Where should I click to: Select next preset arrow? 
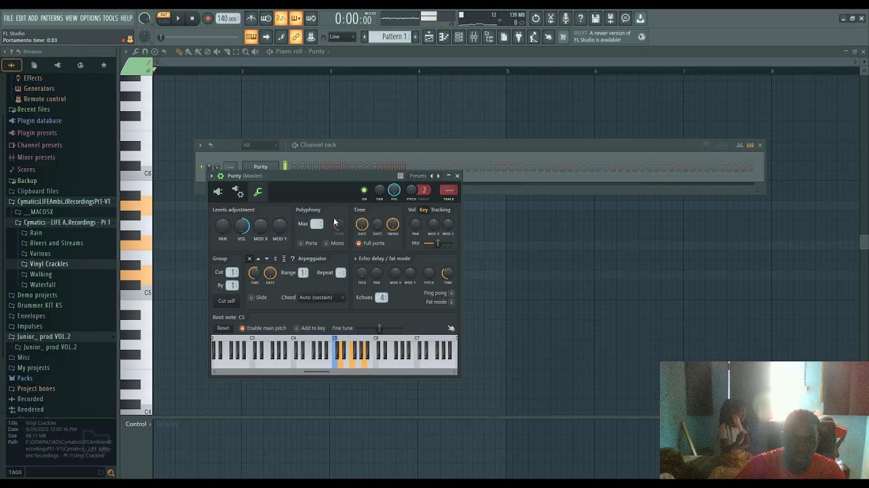pos(439,176)
